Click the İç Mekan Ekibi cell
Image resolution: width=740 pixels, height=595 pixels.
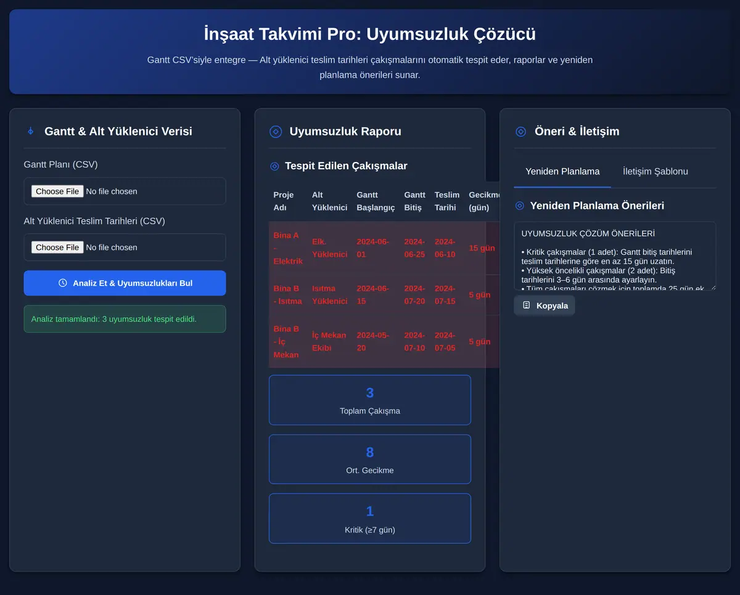coord(329,342)
